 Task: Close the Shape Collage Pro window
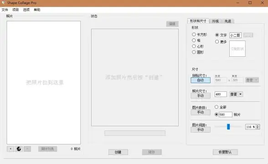[x=263, y=3]
